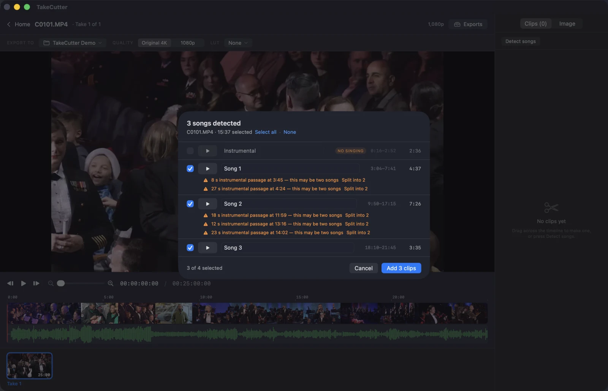Image resolution: width=608 pixels, height=391 pixels.
Task: Click Detect songs button
Action: [521, 41]
